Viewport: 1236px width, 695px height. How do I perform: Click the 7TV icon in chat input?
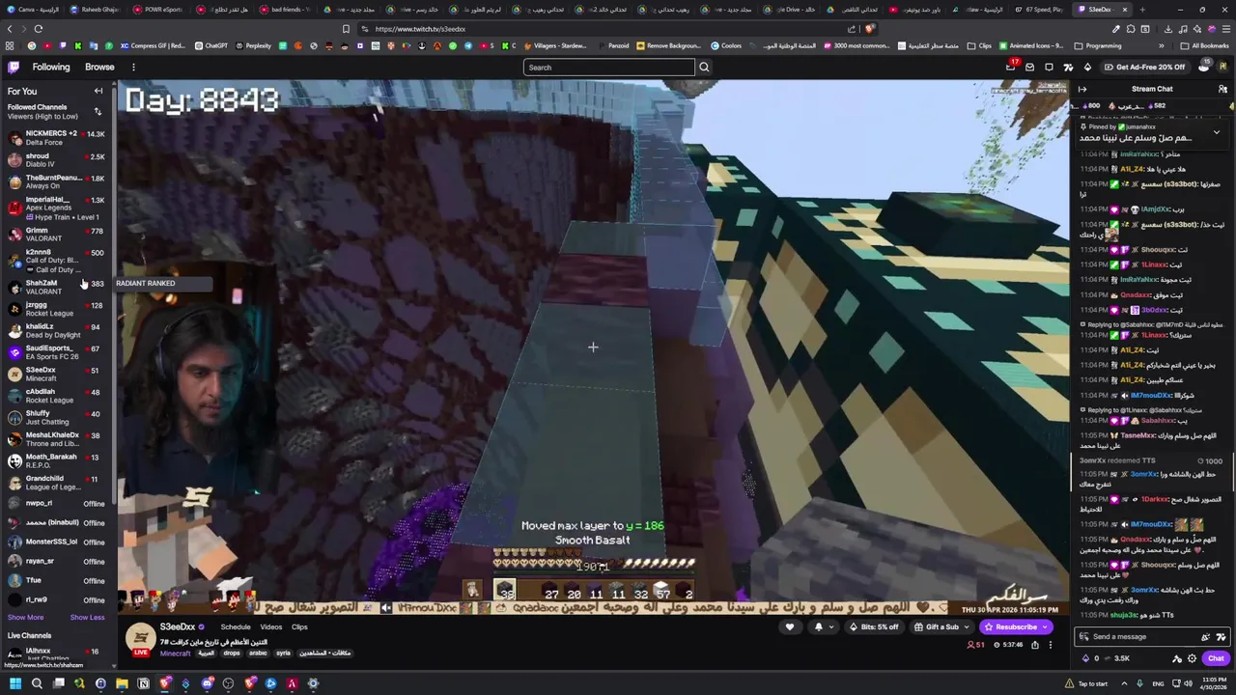[1221, 637]
